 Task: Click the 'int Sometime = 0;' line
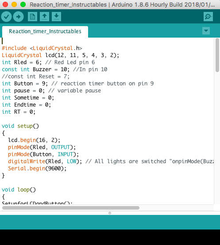pos(28,98)
